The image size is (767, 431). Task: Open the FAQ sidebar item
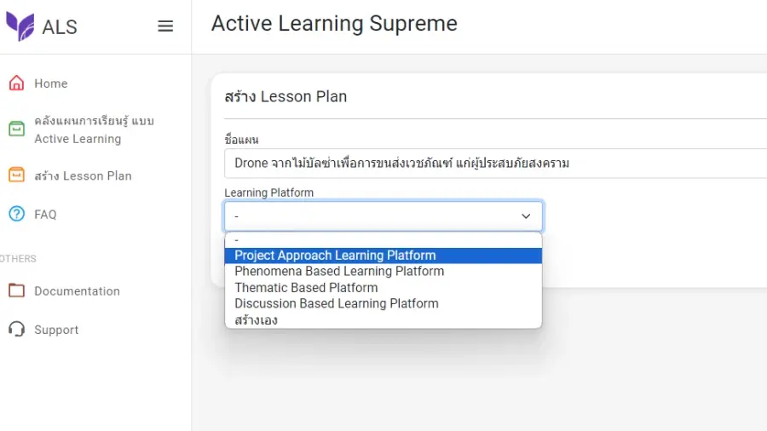pos(45,215)
